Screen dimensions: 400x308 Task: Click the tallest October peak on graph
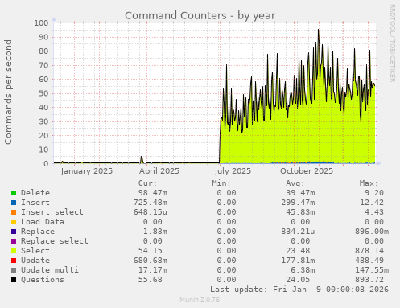click(319, 30)
